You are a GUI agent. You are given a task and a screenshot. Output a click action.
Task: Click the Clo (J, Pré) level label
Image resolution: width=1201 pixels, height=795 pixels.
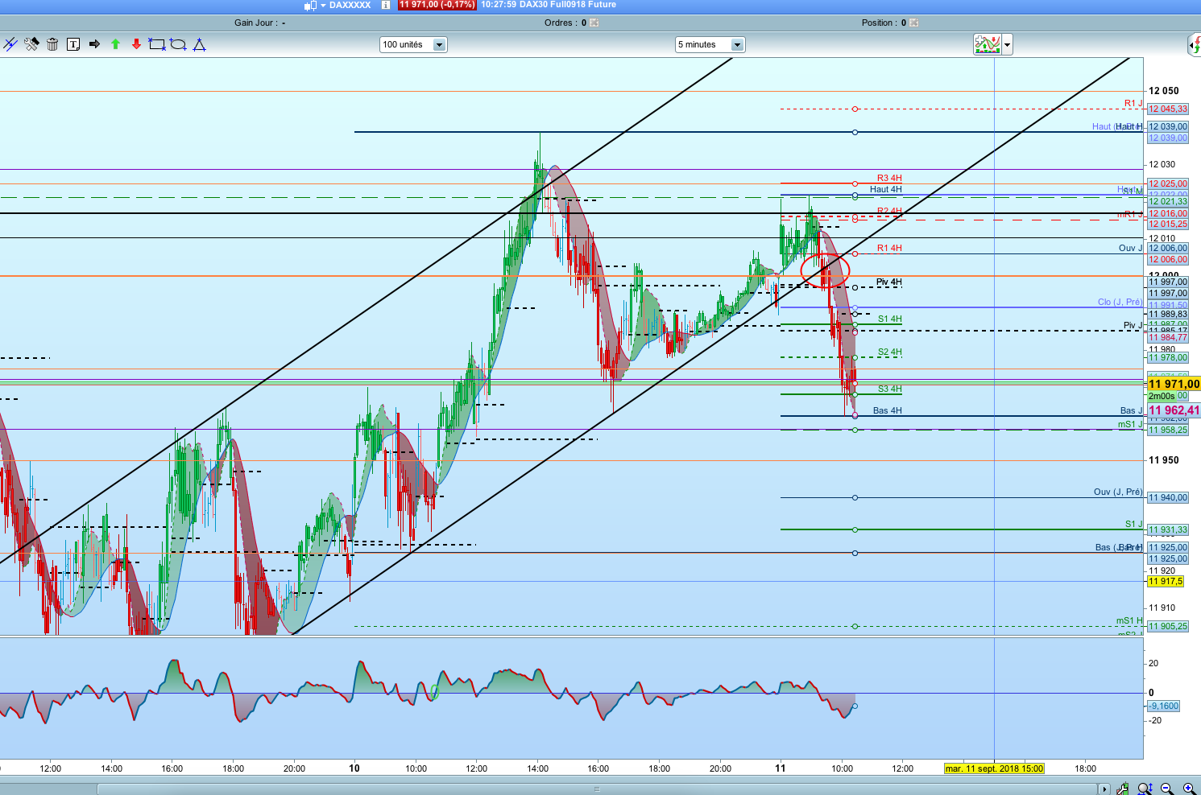point(1120,302)
